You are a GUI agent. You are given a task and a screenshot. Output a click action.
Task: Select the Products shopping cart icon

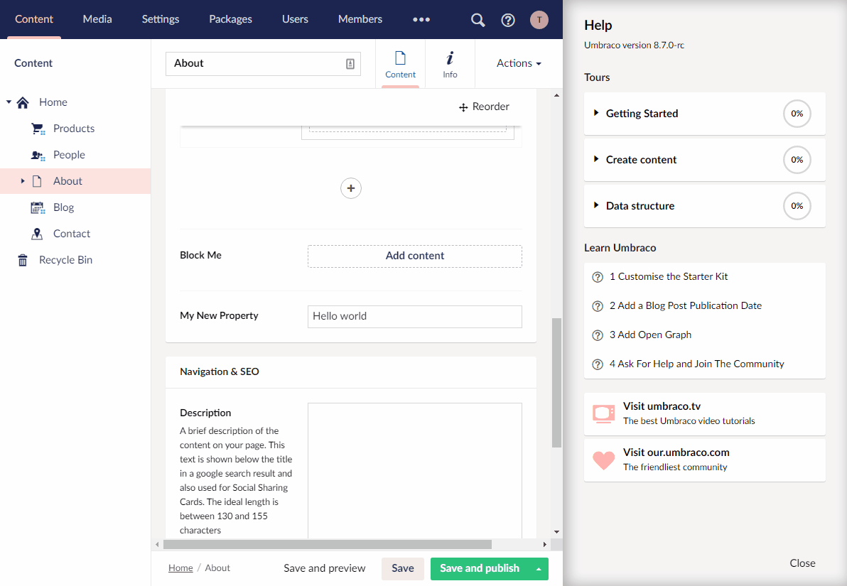pyautogui.click(x=37, y=128)
